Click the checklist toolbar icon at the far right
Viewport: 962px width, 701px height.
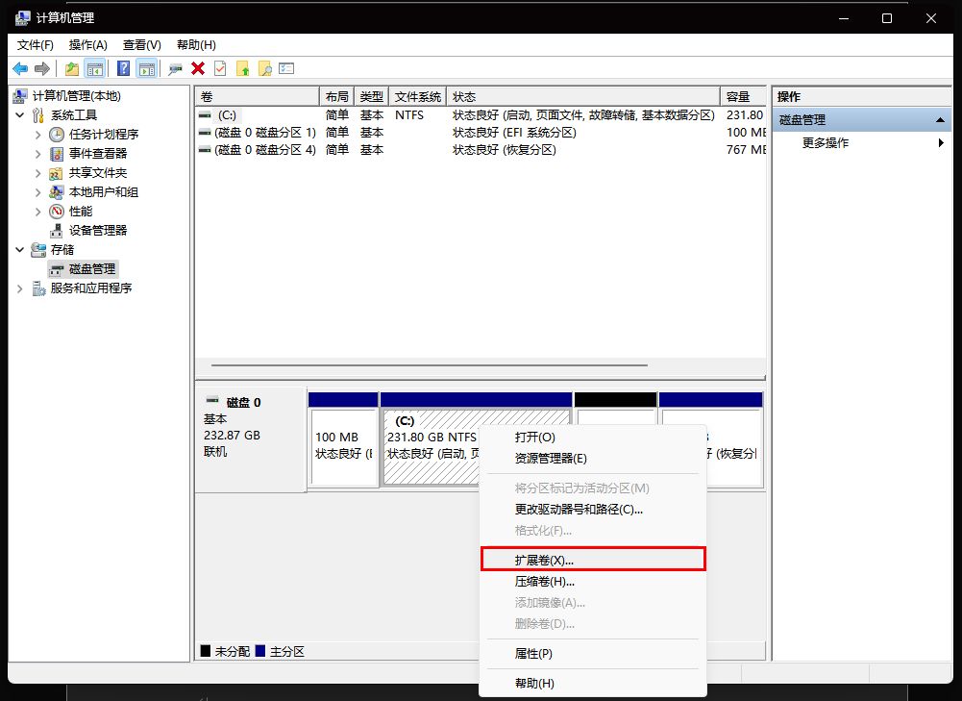[x=288, y=68]
